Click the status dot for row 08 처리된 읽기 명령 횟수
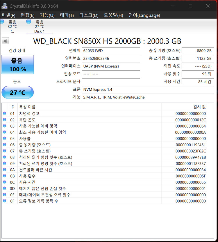The height and width of the screenshot is (242, 218). coord(4,157)
